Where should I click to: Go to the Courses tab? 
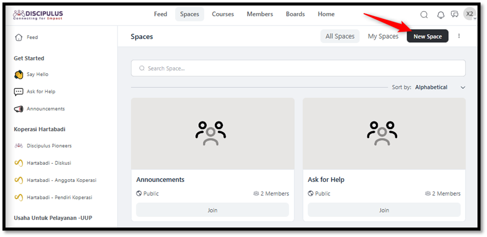223,14
